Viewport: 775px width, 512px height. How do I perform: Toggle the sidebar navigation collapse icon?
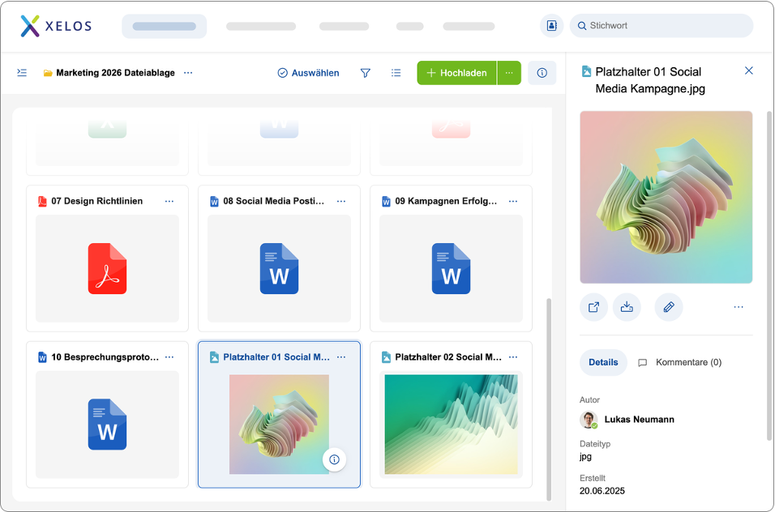[x=22, y=73]
